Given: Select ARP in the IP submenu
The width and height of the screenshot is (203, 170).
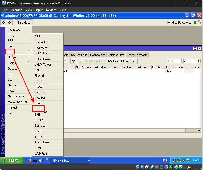Looking at the screenshot, I should tap(47, 37).
